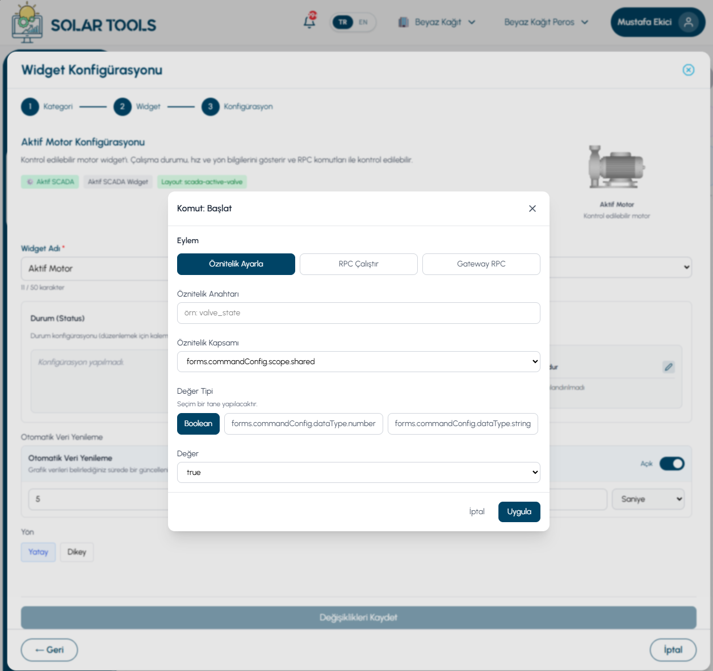Click the building icon next to Beyaz Kağıt
The image size is (713, 671).
404,22
